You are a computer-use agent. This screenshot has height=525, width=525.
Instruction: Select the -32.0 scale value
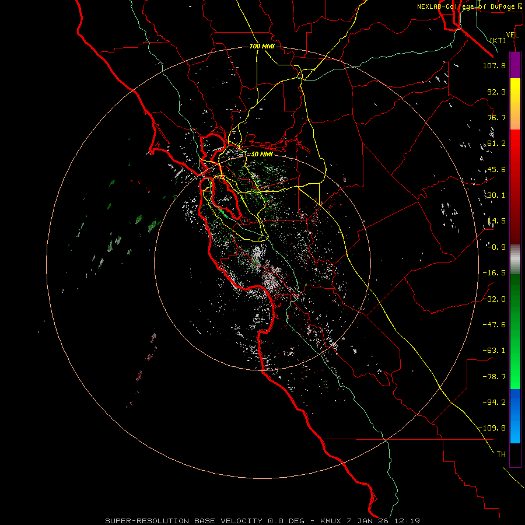pyautogui.click(x=494, y=299)
